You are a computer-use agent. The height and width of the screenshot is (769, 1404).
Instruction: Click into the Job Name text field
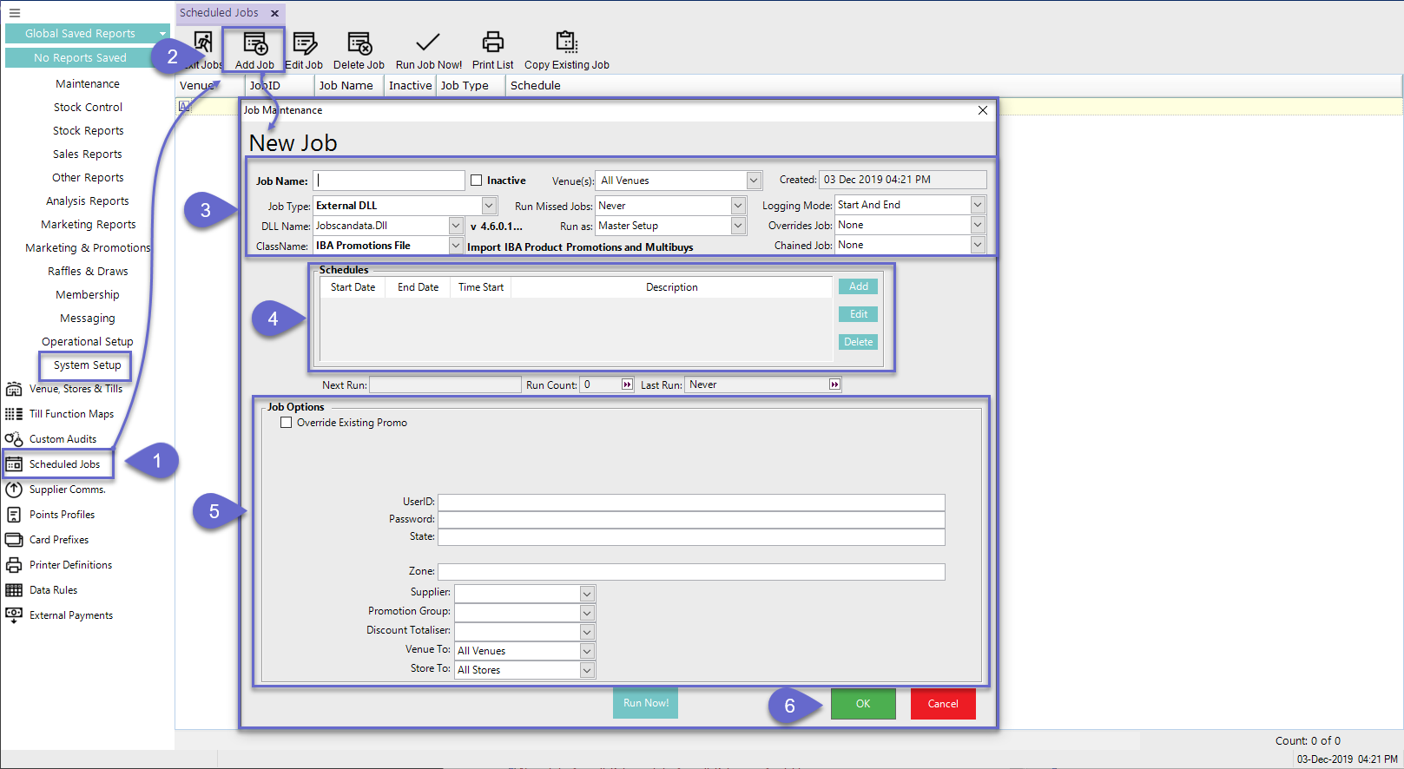(390, 181)
